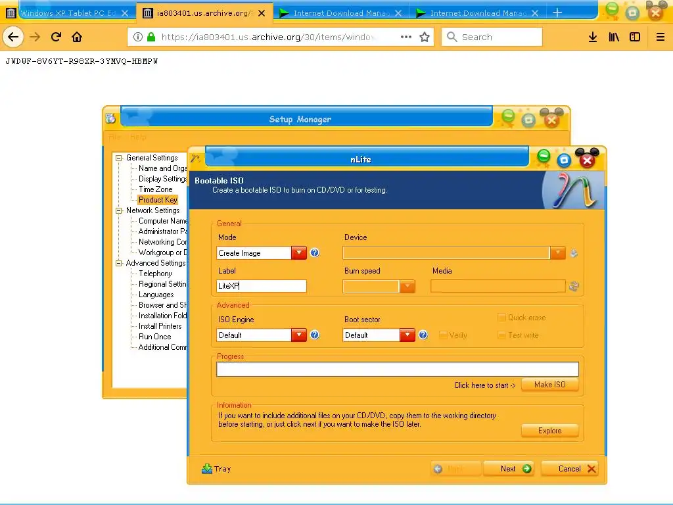The height and width of the screenshot is (505, 673).
Task: Switch to first Internet Download Manager tab
Action: [x=341, y=13]
